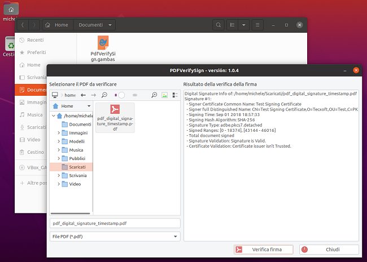The height and width of the screenshot is (262, 367).
Task: Click the list view mode icon in the chooser toolbar
Action: (x=175, y=95)
